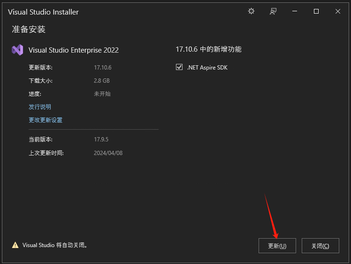Image resolution: width=351 pixels, height=264 pixels.
Task: Click the Visual Studio Installer window title
Action: tap(43, 12)
